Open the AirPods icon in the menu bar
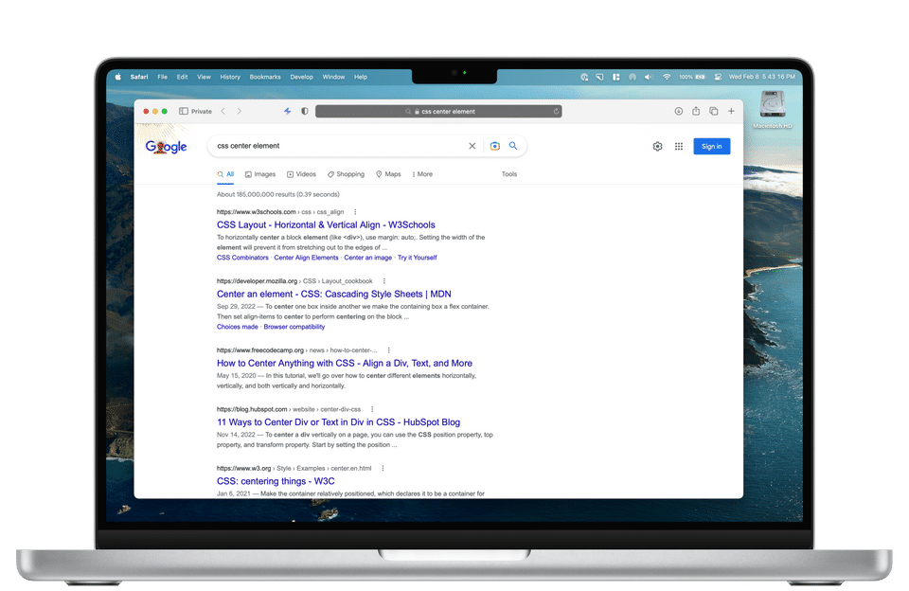 632,77
